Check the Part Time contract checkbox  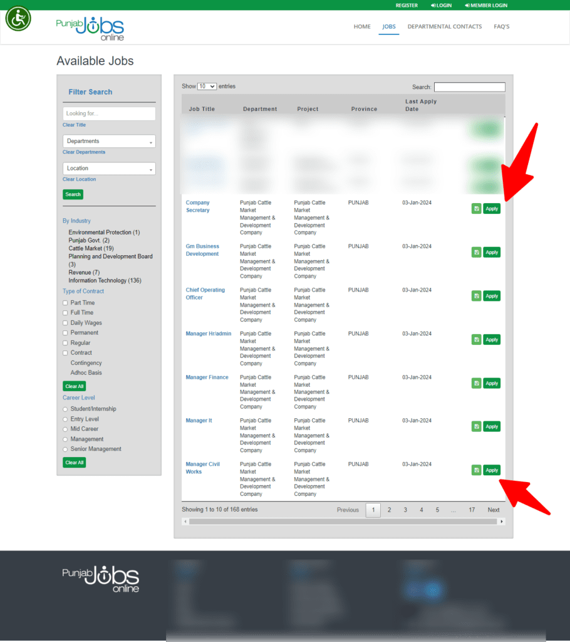[65, 303]
